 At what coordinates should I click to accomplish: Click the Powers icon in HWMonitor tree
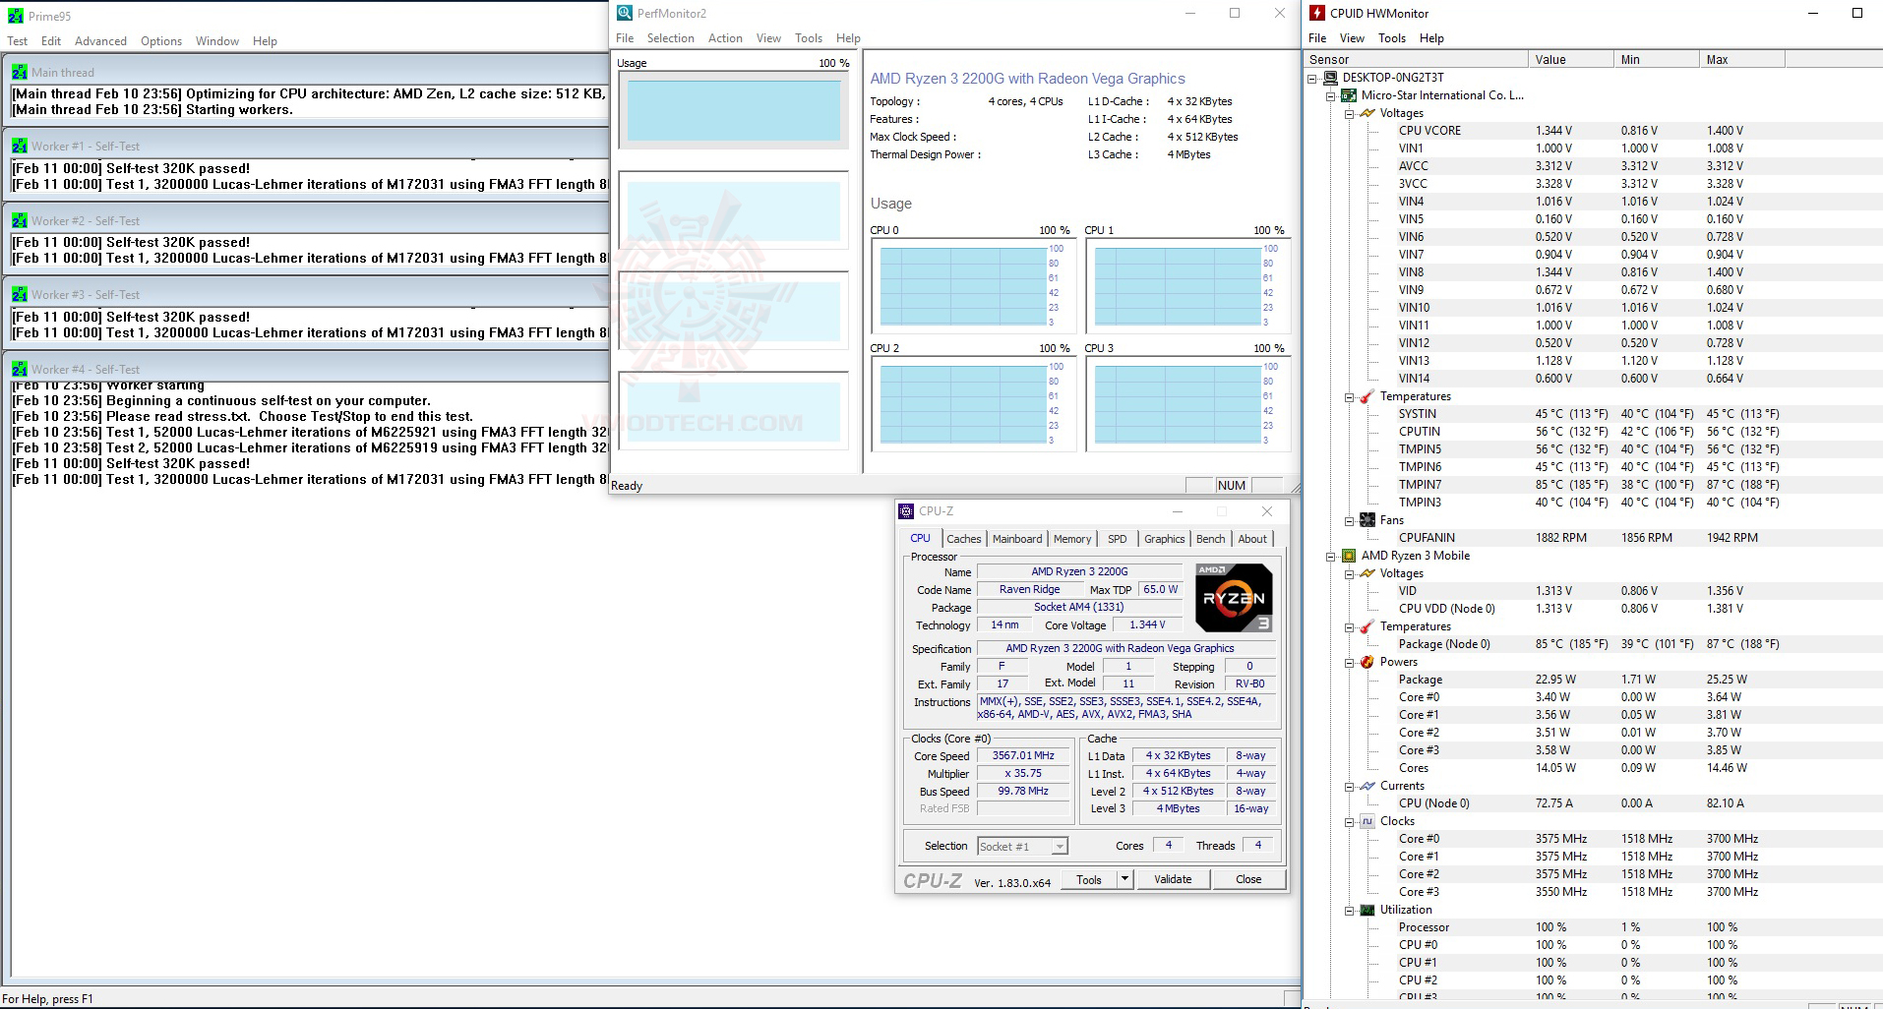pyautogui.click(x=1367, y=662)
